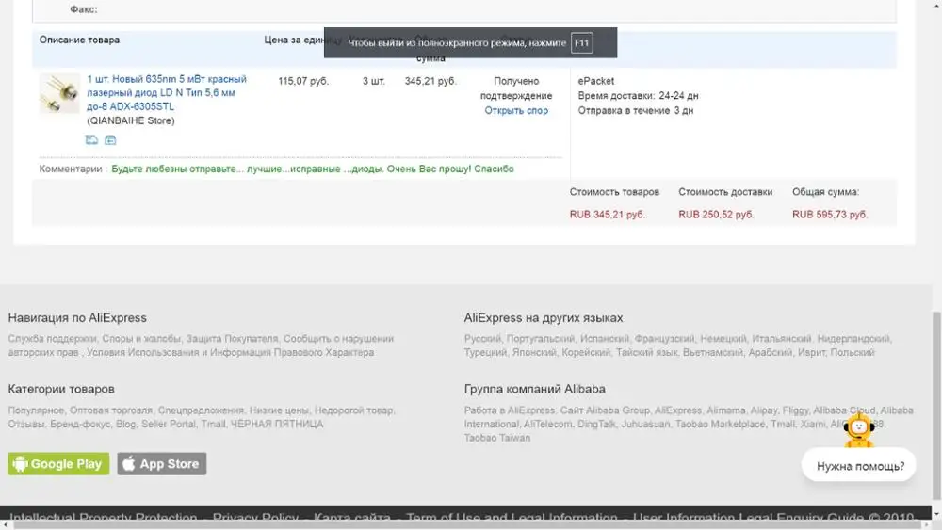Image resolution: width=942 pixels, height=530 pixels.
Task: Open 'Работа в AliExpress' link
Action: point(510,410)
